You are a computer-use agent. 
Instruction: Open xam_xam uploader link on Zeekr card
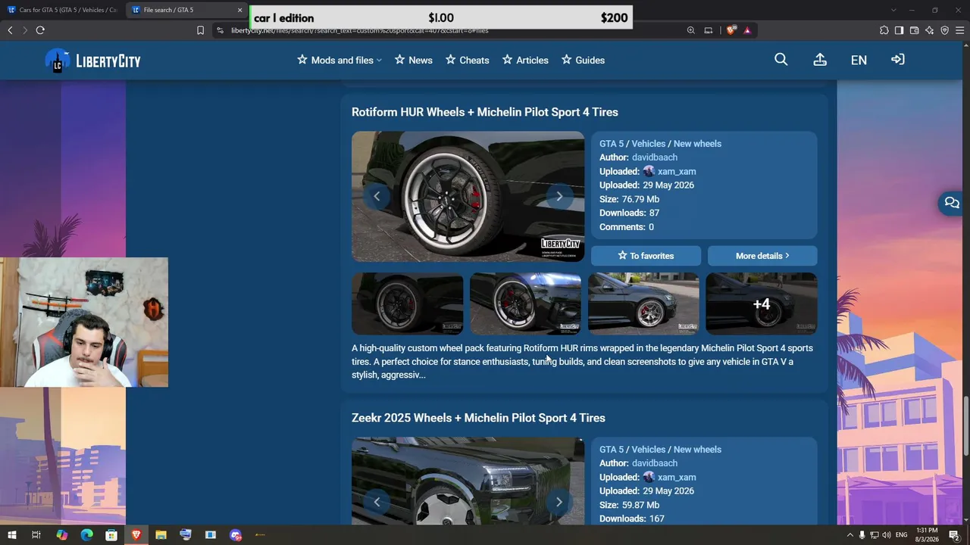click(x=677, y=478)
